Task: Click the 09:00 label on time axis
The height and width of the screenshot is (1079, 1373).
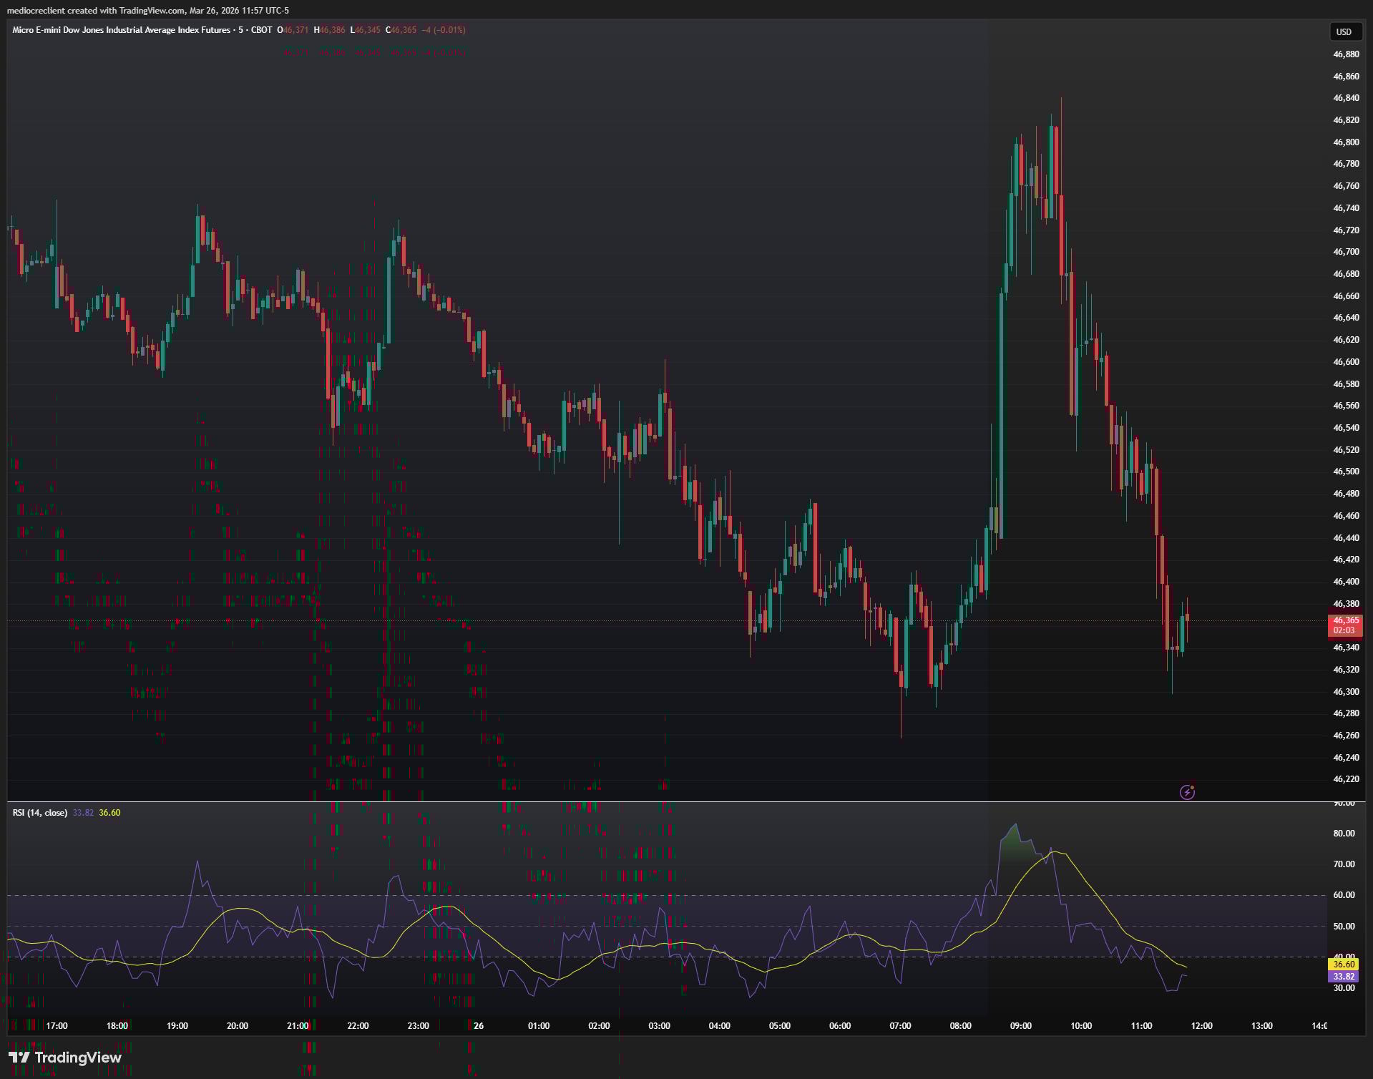Action: pos(1020,1025)
